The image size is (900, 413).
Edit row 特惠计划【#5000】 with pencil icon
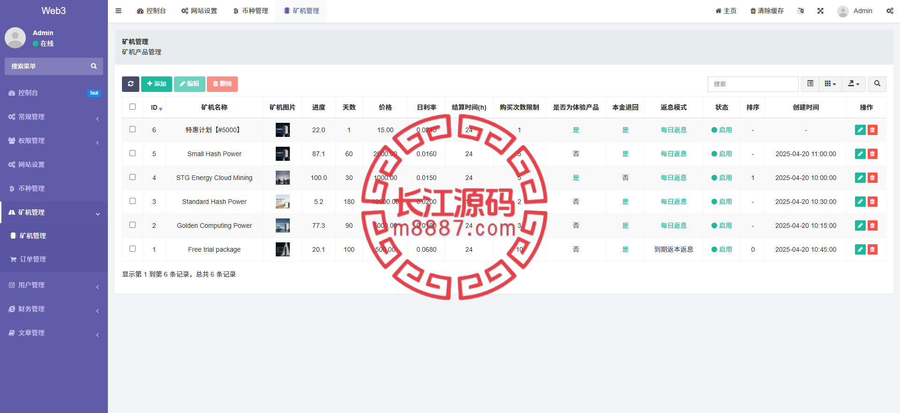coord(860,130)
